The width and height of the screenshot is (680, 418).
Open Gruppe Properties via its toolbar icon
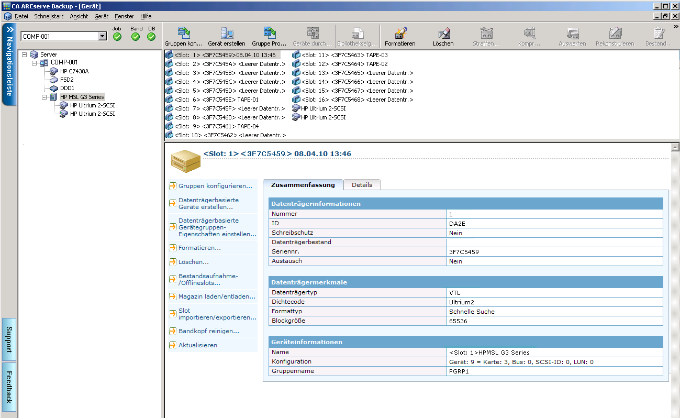[x=270, y=34]
